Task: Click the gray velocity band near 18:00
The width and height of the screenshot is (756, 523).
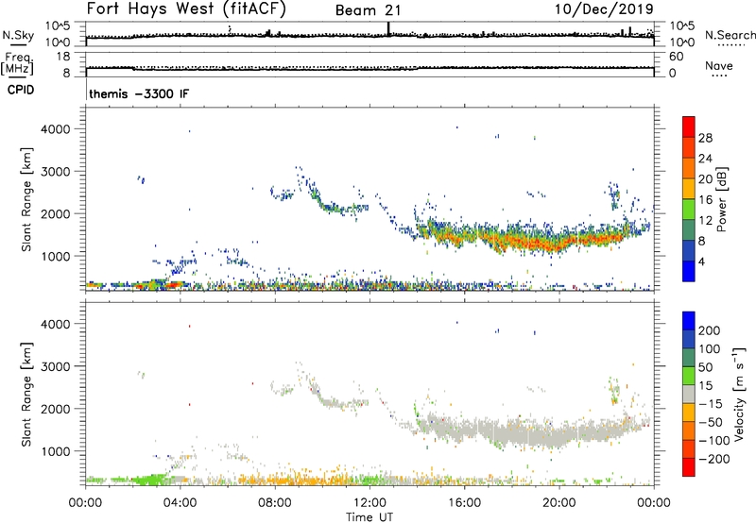Action: [x=512, y=433]
